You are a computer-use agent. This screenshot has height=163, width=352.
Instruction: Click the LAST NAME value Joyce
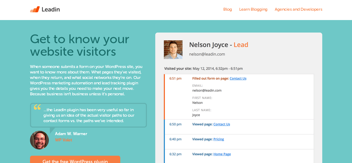(x=196, y=115)
